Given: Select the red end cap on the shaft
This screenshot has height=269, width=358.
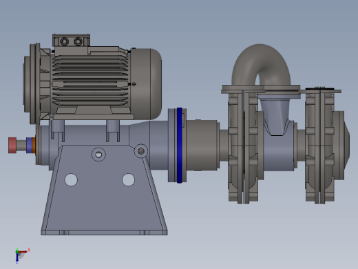Looking at the screenshot, I should point(12,145).
